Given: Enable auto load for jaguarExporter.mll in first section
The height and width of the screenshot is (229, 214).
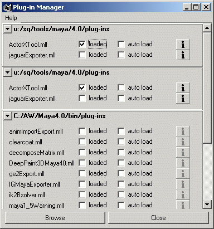Looking at the screenshot, I should pyautogui.click(x=121, y=55).
